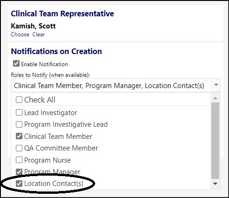229x198 pixels.
Task: Enable the QA Committee Member checkbox
Action: tap(19, 148)
